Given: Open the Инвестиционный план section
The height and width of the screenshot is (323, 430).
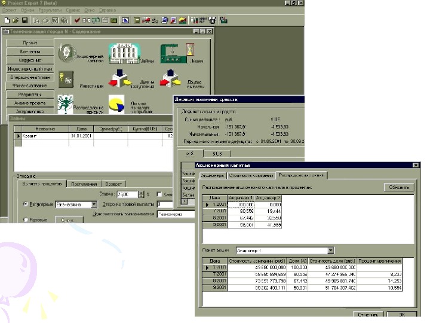Looking at the screenshot, I should (x=30, y=69).
